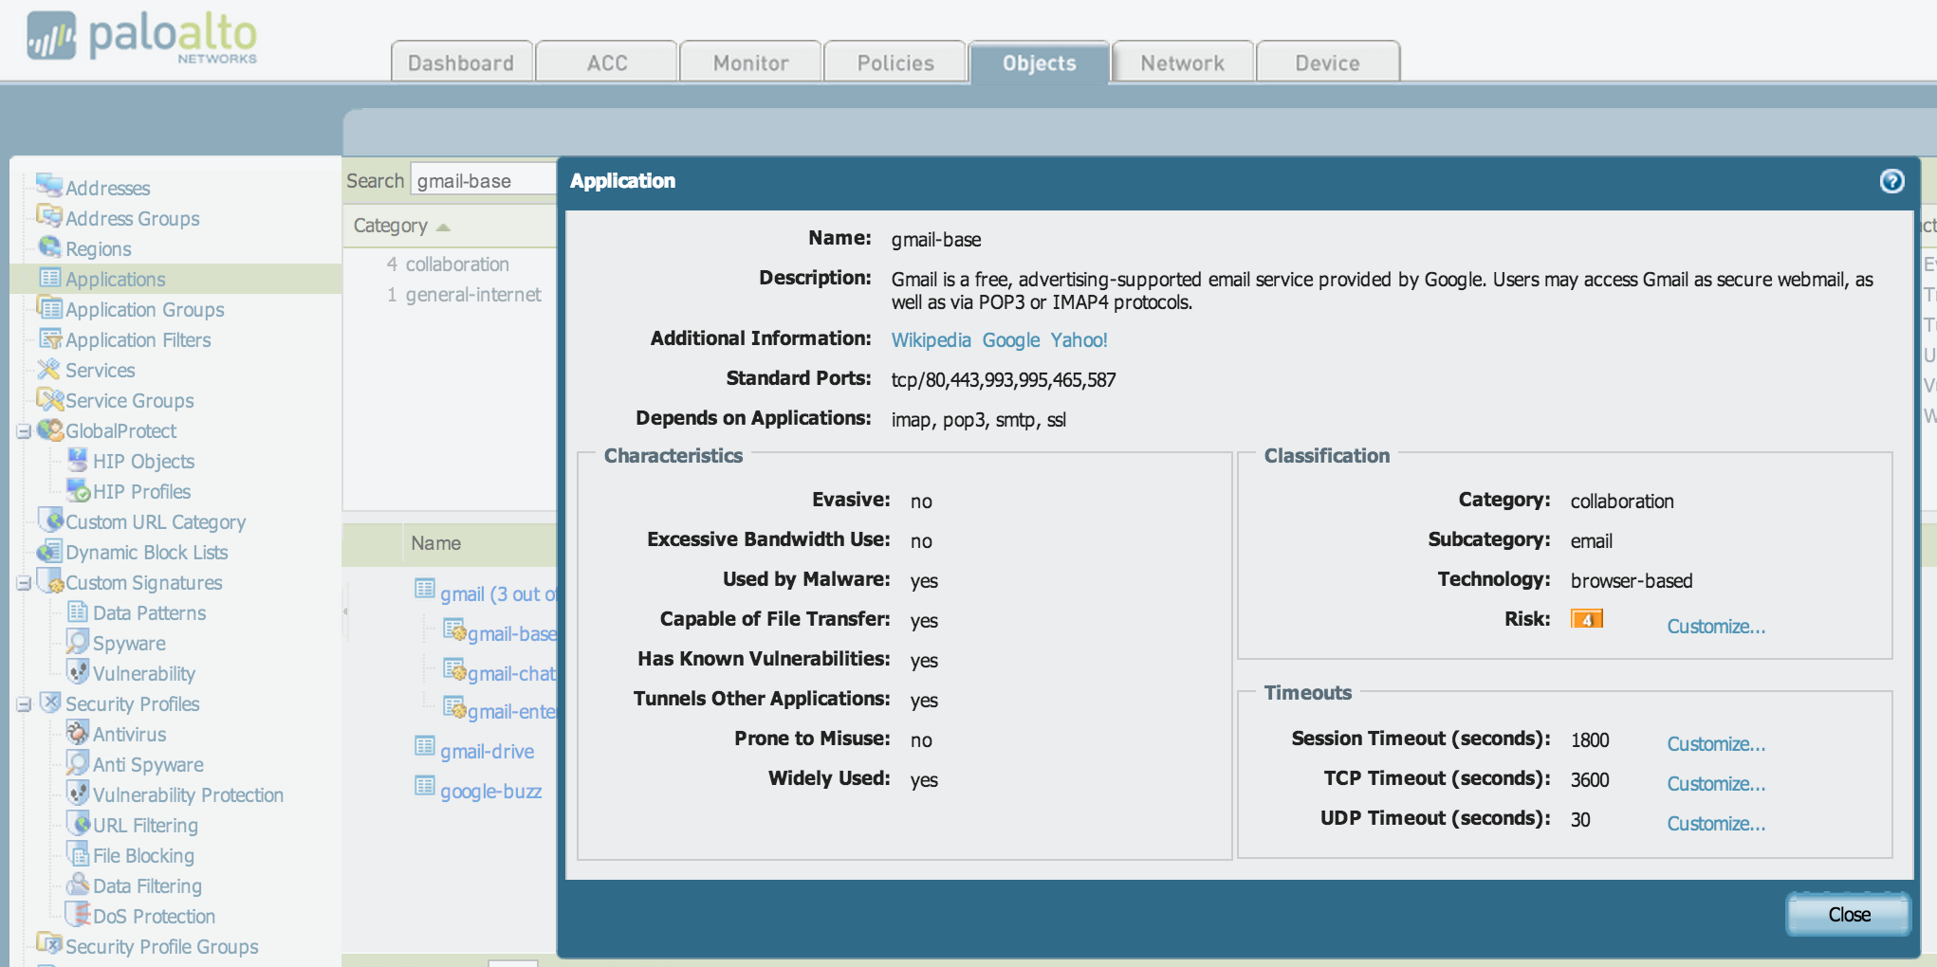Open the Wikipedia link for gmail-base
Image resolution: width=1937 pixels, height=967 pixels.
(931, 339)
